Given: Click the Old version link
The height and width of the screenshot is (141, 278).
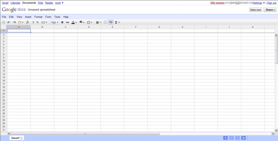Looking at the screenshot, I should click(x=217, y=3).
